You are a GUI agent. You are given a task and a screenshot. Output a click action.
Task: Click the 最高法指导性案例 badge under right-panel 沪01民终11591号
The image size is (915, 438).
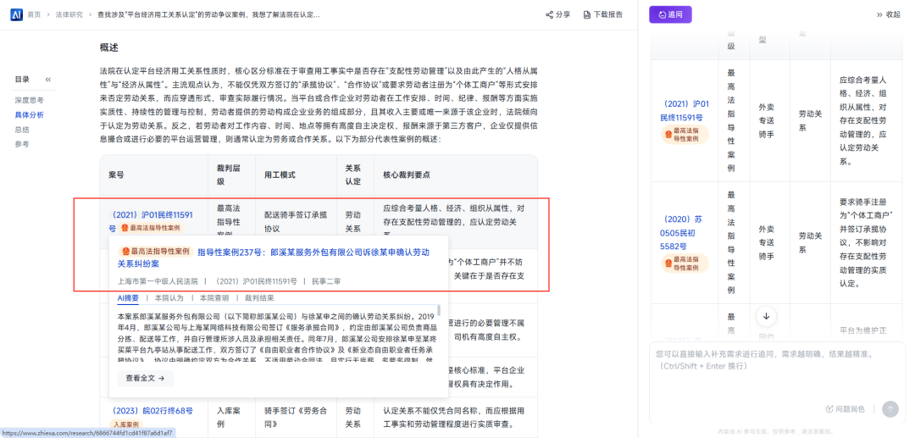685,135
